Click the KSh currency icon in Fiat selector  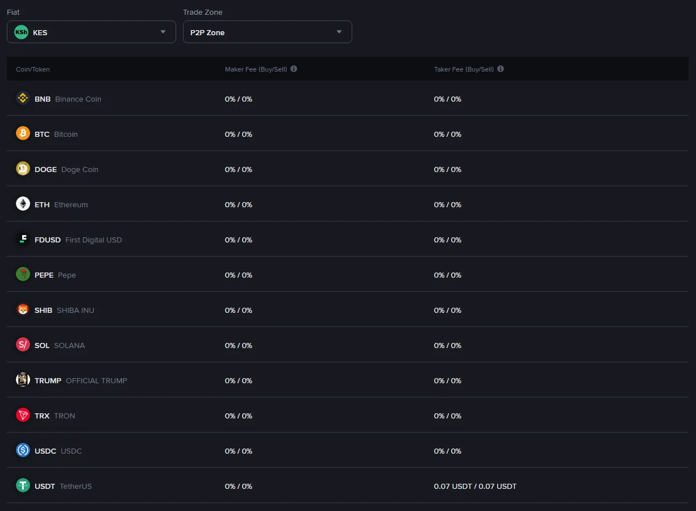pos(21,32)
